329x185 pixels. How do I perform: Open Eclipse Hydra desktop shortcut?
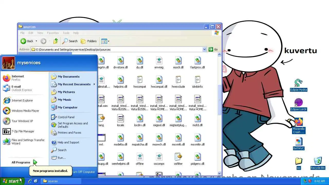click(298, 85)
